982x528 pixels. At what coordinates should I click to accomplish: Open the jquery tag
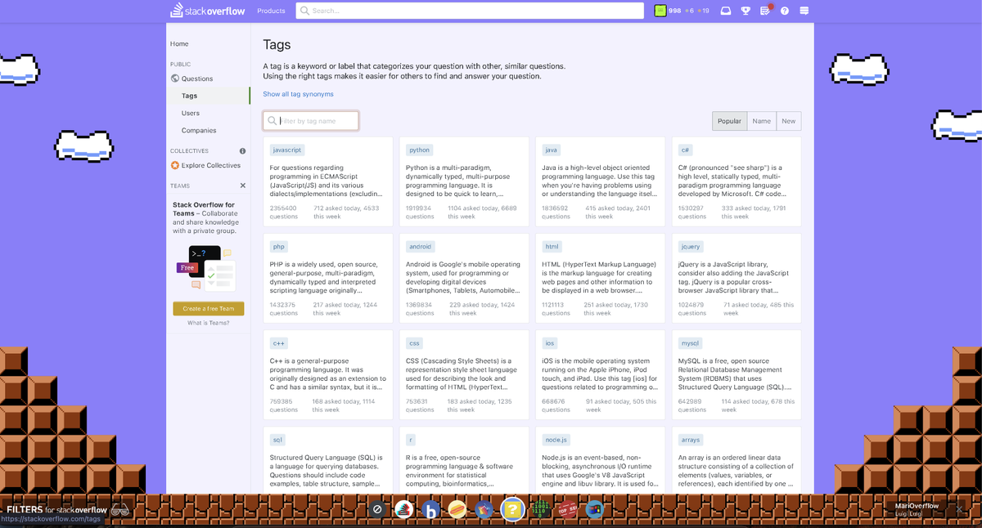click(x=691, y=246)
